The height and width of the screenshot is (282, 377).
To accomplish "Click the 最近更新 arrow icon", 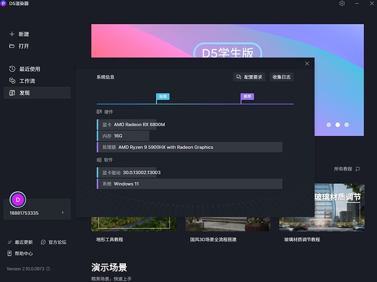I will tap(10, 242).
